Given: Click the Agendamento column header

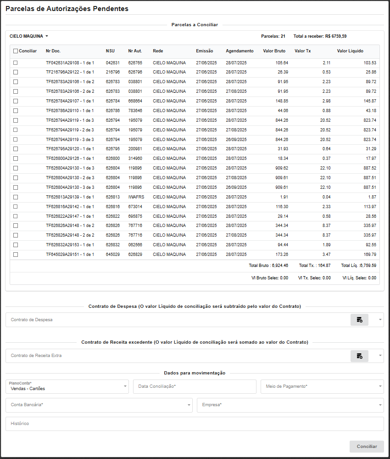Looking at the screenshot, I should (240, 51).
